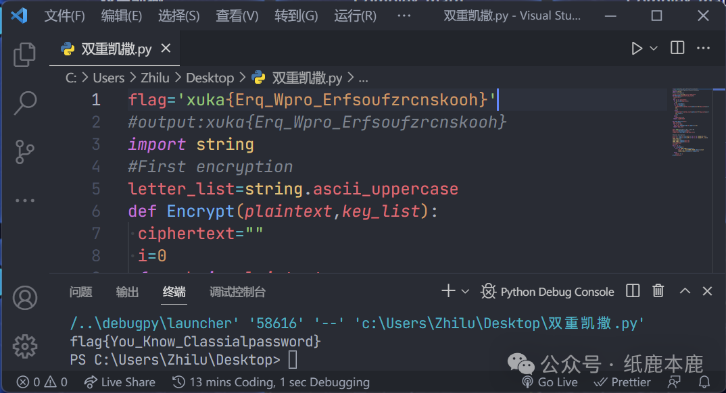Click Go Live in the status bar
The image size is (726, 393).
(550, 382)
